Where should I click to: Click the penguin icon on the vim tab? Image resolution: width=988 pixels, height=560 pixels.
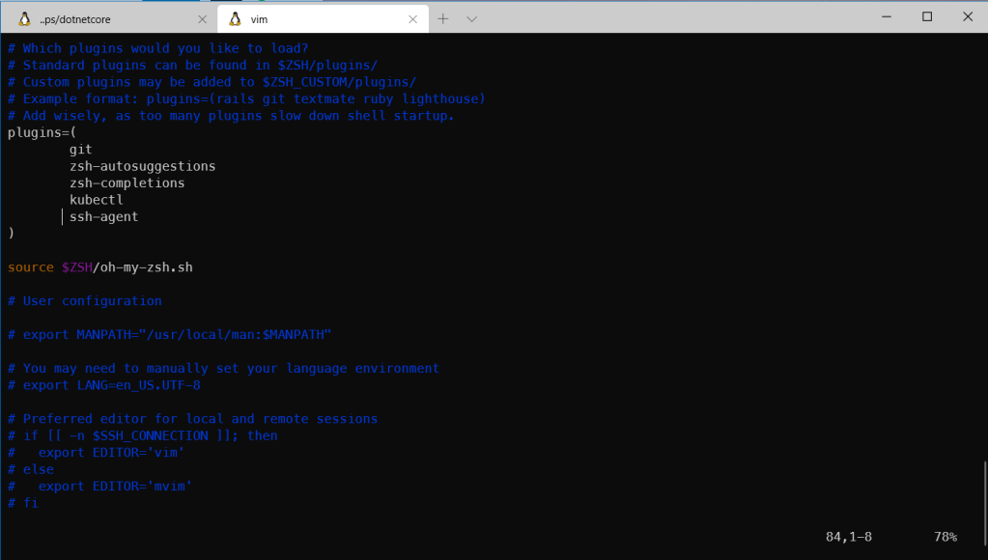pyautogui.click(x=235, y=18)
